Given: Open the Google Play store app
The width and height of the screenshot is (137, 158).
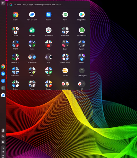Looking at the screenshot, I should pos(82,15).
